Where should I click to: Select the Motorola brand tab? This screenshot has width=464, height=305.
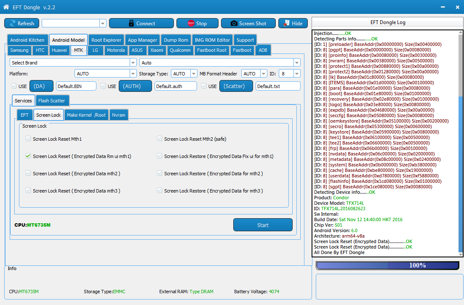coord(116,50)
